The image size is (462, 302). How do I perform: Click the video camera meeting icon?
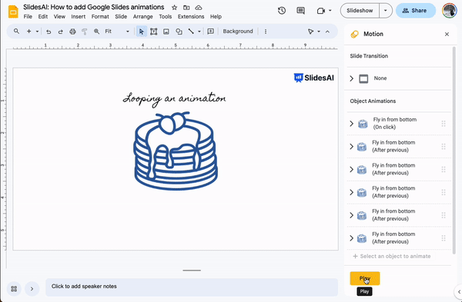pyautogui.click(x=320, y=11)
